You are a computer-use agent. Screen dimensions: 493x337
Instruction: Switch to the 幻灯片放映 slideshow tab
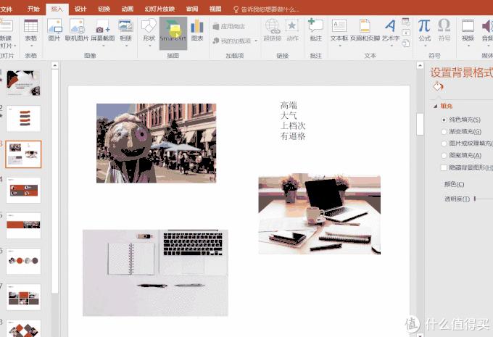[x=159, y=9]
